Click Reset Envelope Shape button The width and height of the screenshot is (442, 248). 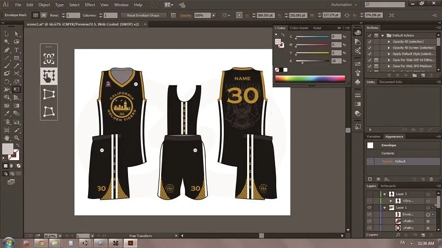pyautogui.click(x=143, y=16)
